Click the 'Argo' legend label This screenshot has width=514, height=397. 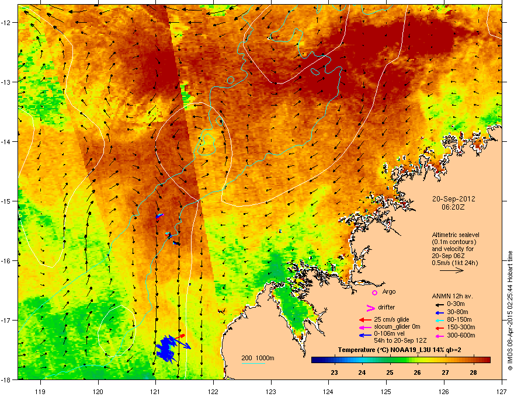click(x=389, y=291)
